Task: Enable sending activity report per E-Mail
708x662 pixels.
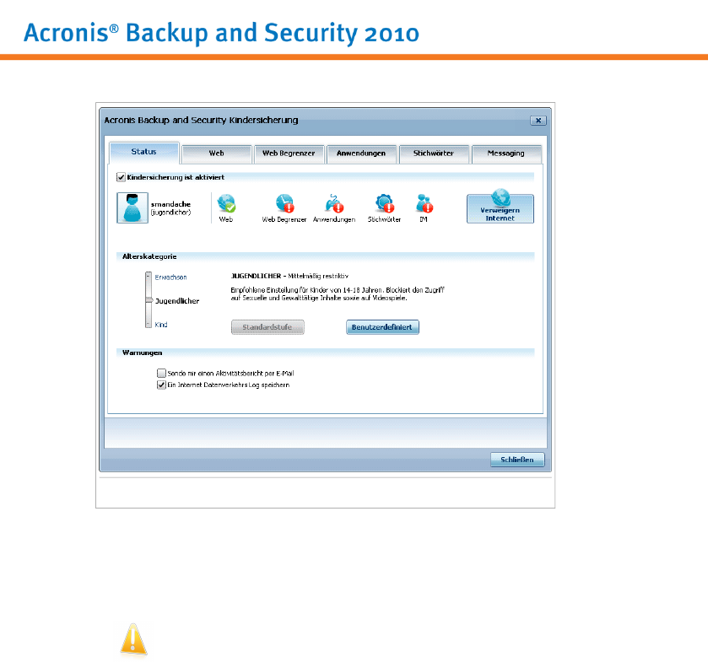Action: 161,373
